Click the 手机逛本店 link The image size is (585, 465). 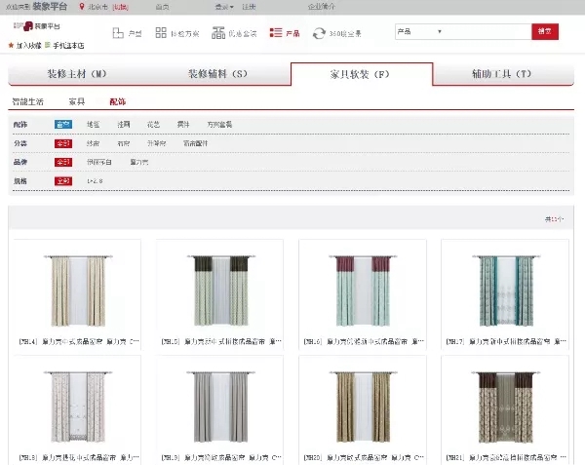tap(68, 46)
